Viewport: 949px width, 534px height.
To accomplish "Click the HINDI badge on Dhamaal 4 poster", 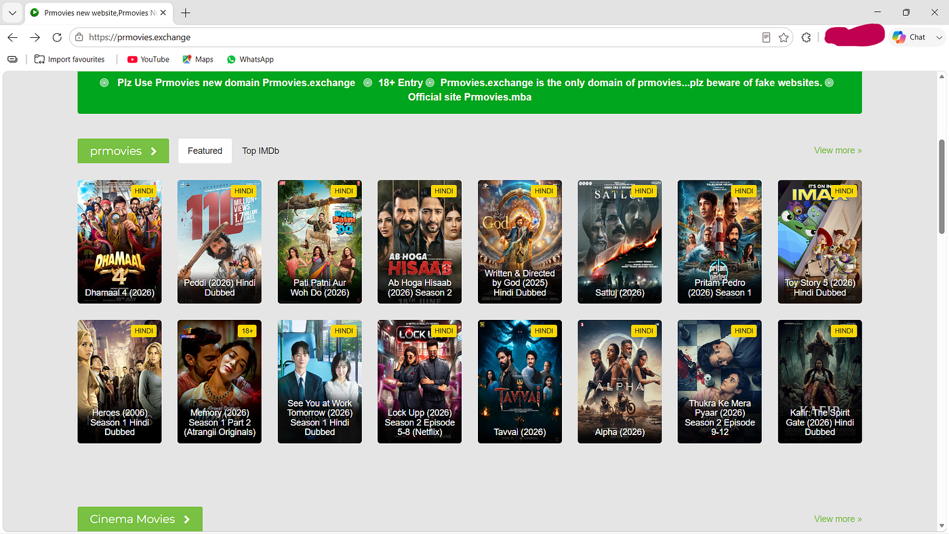I will (143, 191).
